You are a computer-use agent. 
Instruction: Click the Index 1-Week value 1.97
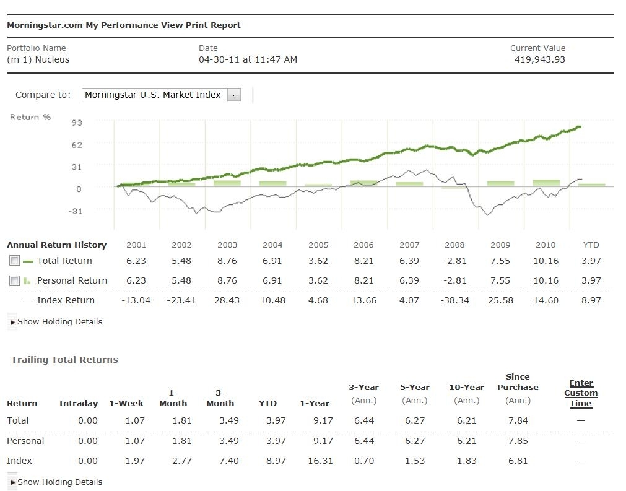point(135,461)
